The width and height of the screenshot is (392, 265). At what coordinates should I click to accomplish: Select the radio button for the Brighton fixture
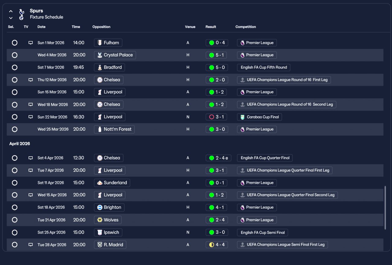tap(14, 207)
